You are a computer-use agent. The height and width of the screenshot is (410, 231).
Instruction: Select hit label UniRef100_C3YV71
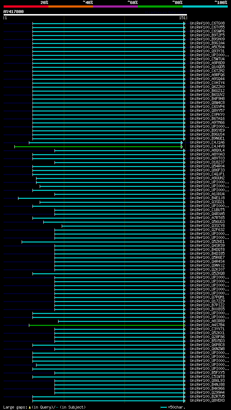tap(207, 329)
